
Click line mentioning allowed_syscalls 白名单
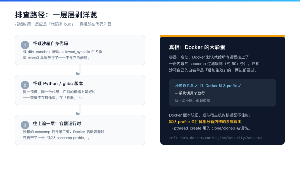pyautogui.click(x=62, y=52)
